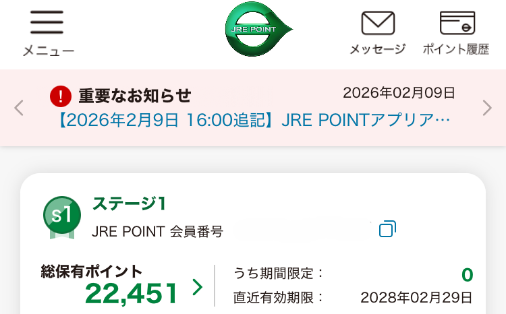Expand total points details via green chevron
This screenshot has width=506, height=314.
coord(197,288)
